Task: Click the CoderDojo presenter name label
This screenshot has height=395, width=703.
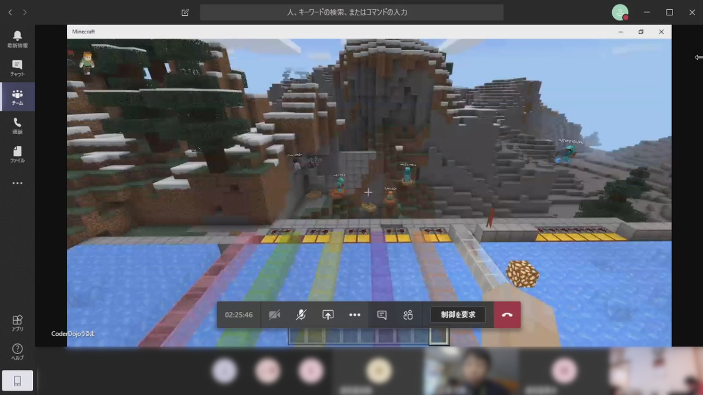Action: (73, 333)
